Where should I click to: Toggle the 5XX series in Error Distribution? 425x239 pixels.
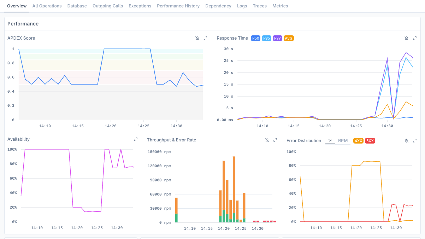[x=370, y=140]
